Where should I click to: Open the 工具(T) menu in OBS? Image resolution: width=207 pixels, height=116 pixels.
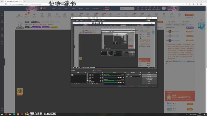[99, 20]
